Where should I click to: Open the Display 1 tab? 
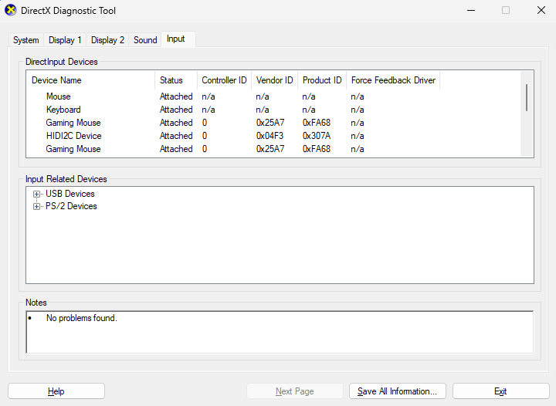tap(65, 40)
